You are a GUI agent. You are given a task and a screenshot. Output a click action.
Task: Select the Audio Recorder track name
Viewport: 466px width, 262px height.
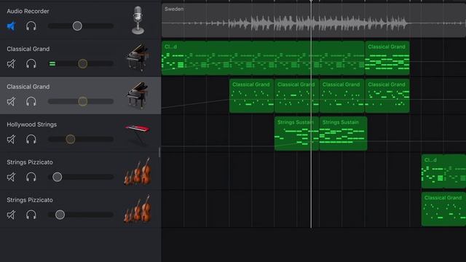pyautogui.click(x=28, y=12)
